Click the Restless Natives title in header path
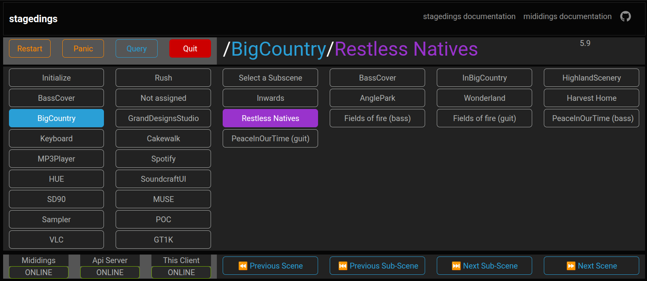 point(406,49)
